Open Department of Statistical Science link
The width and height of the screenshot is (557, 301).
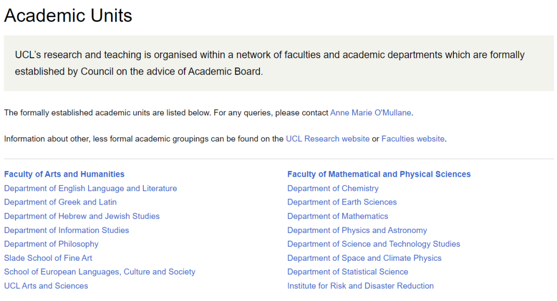tap(348, 272)
